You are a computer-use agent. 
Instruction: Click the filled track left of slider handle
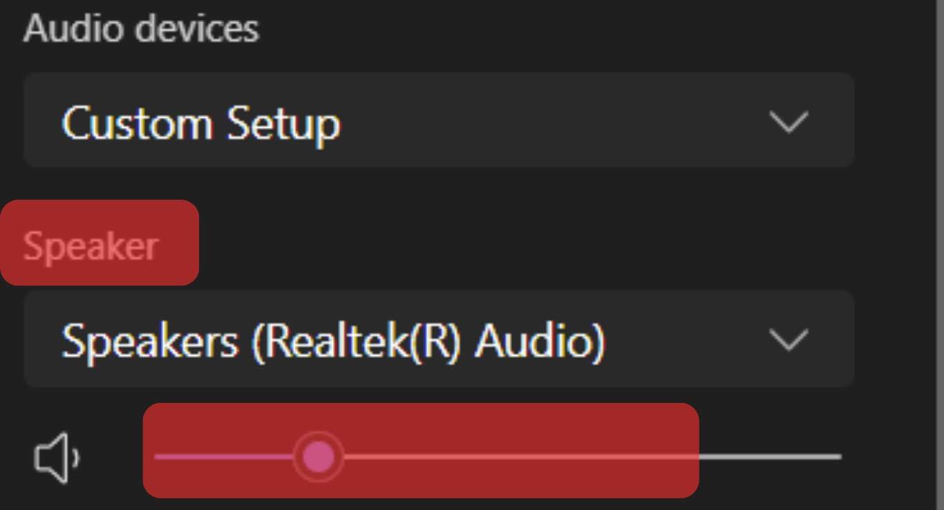[221, 457]
